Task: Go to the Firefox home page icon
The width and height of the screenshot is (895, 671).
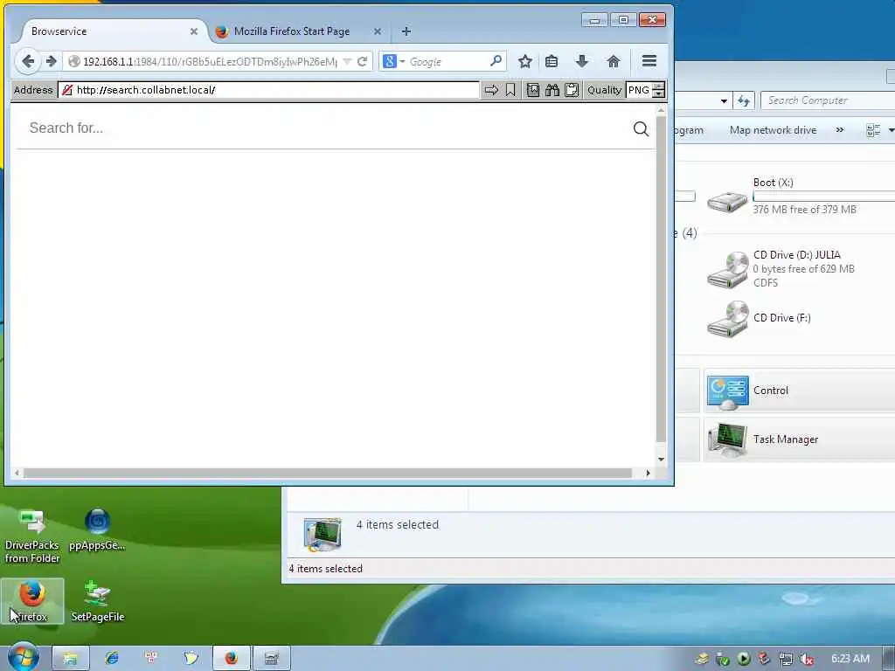Action: click(613, 61)
